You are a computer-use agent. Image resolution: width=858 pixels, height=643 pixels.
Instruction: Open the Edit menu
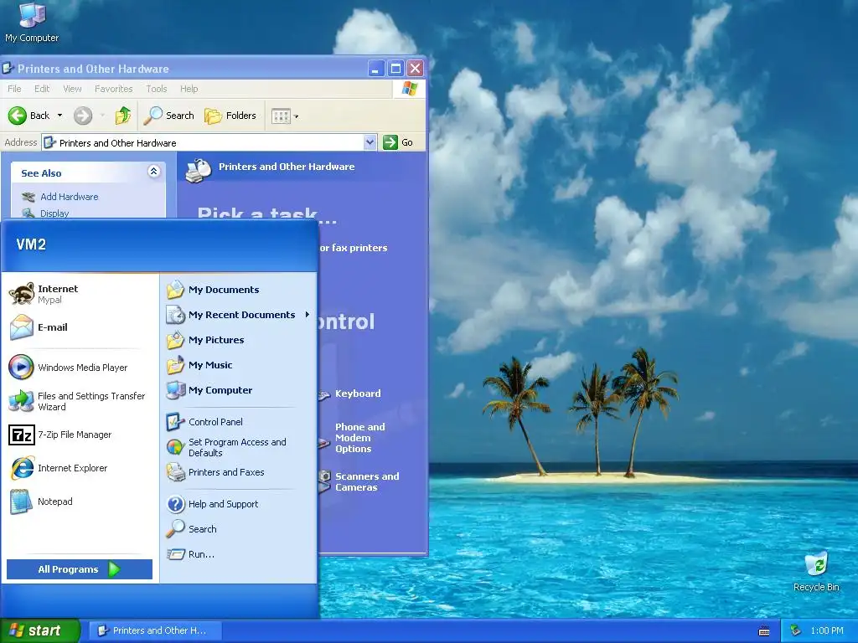pos(42,89)
